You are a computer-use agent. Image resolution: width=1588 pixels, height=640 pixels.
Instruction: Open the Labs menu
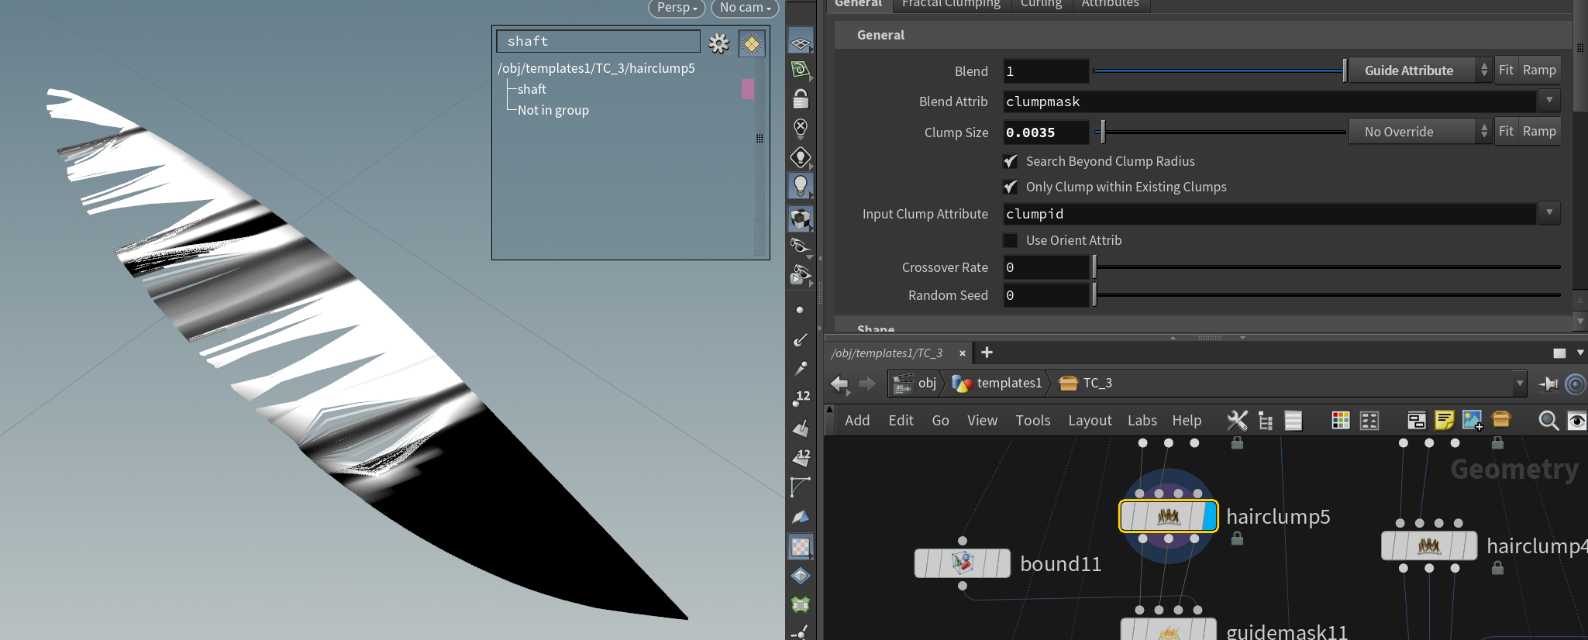[x=1142, y=420]
